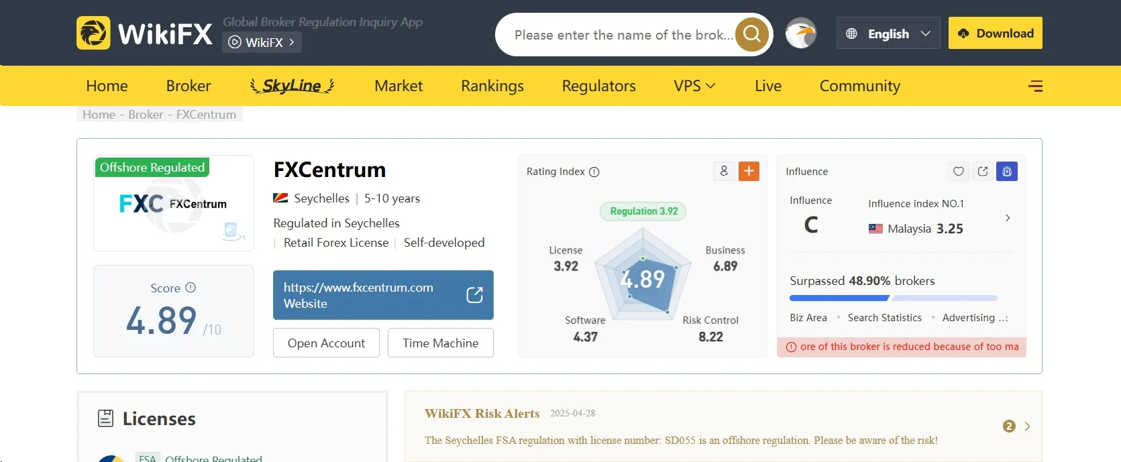The image size is (1121, 462).
Task: Click the risk alert count badge 2
Action: point(1009,426)
